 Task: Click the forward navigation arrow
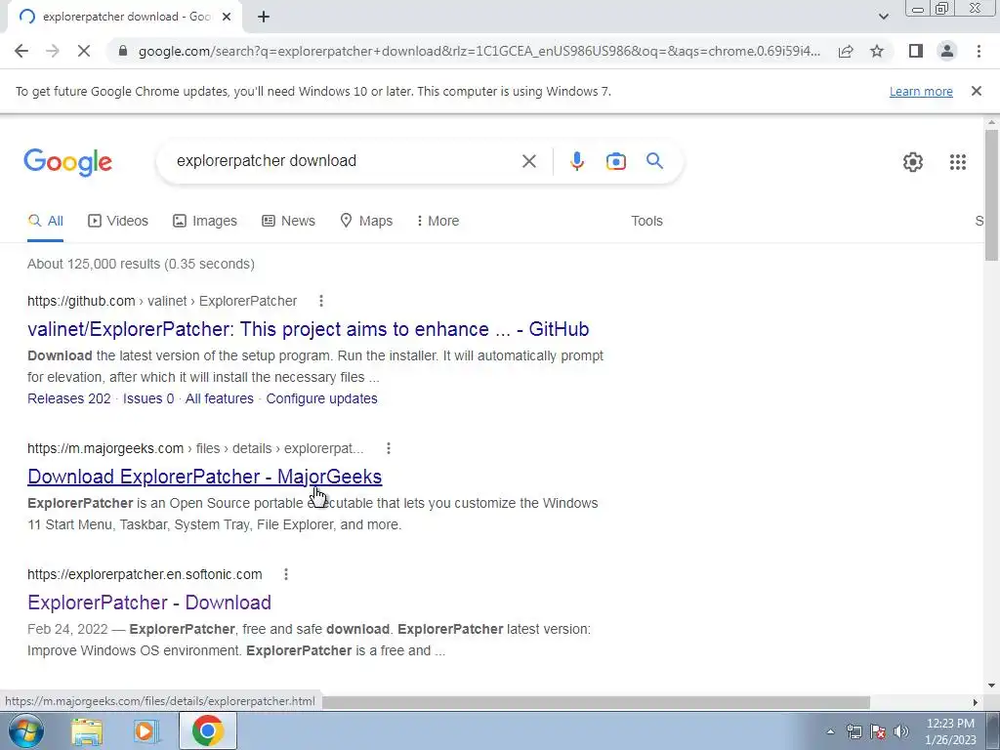53,51
